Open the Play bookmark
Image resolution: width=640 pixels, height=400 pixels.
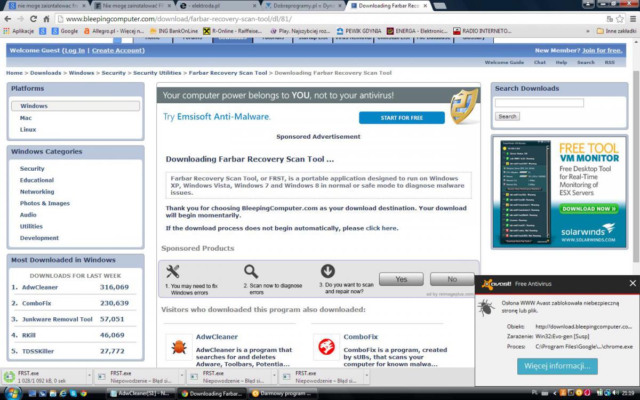pos(300,31)
